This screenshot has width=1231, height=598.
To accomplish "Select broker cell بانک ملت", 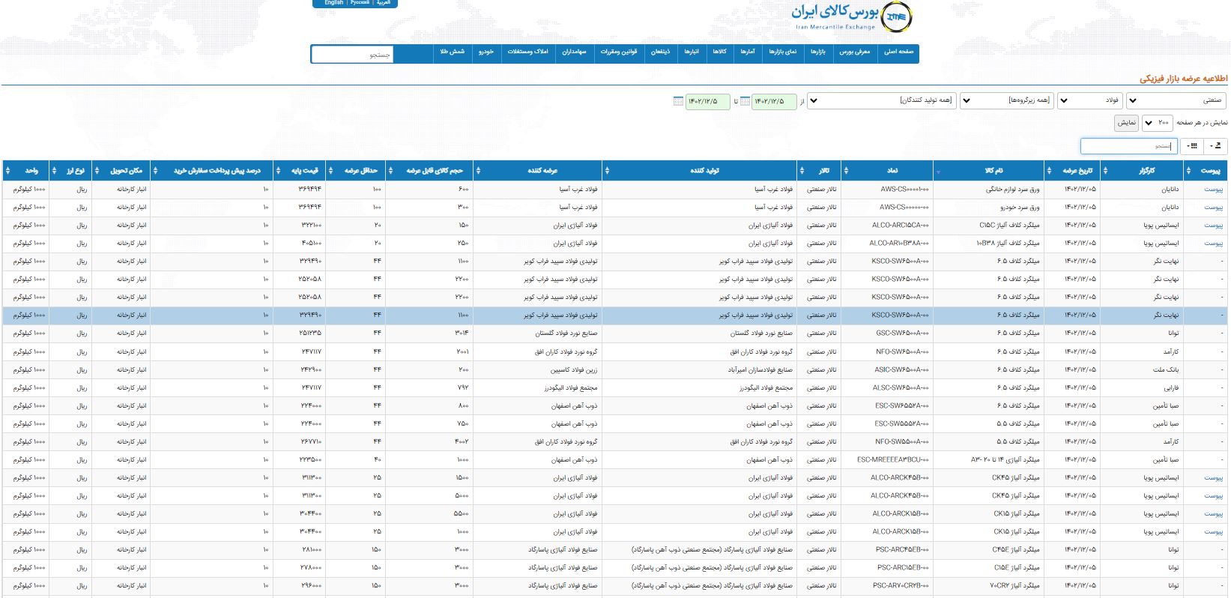I will click(x=1143, y=369).
